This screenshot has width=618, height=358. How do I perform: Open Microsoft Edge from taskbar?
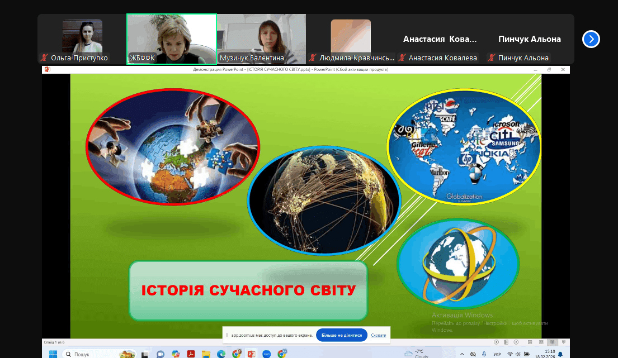(x=221, y=354)
